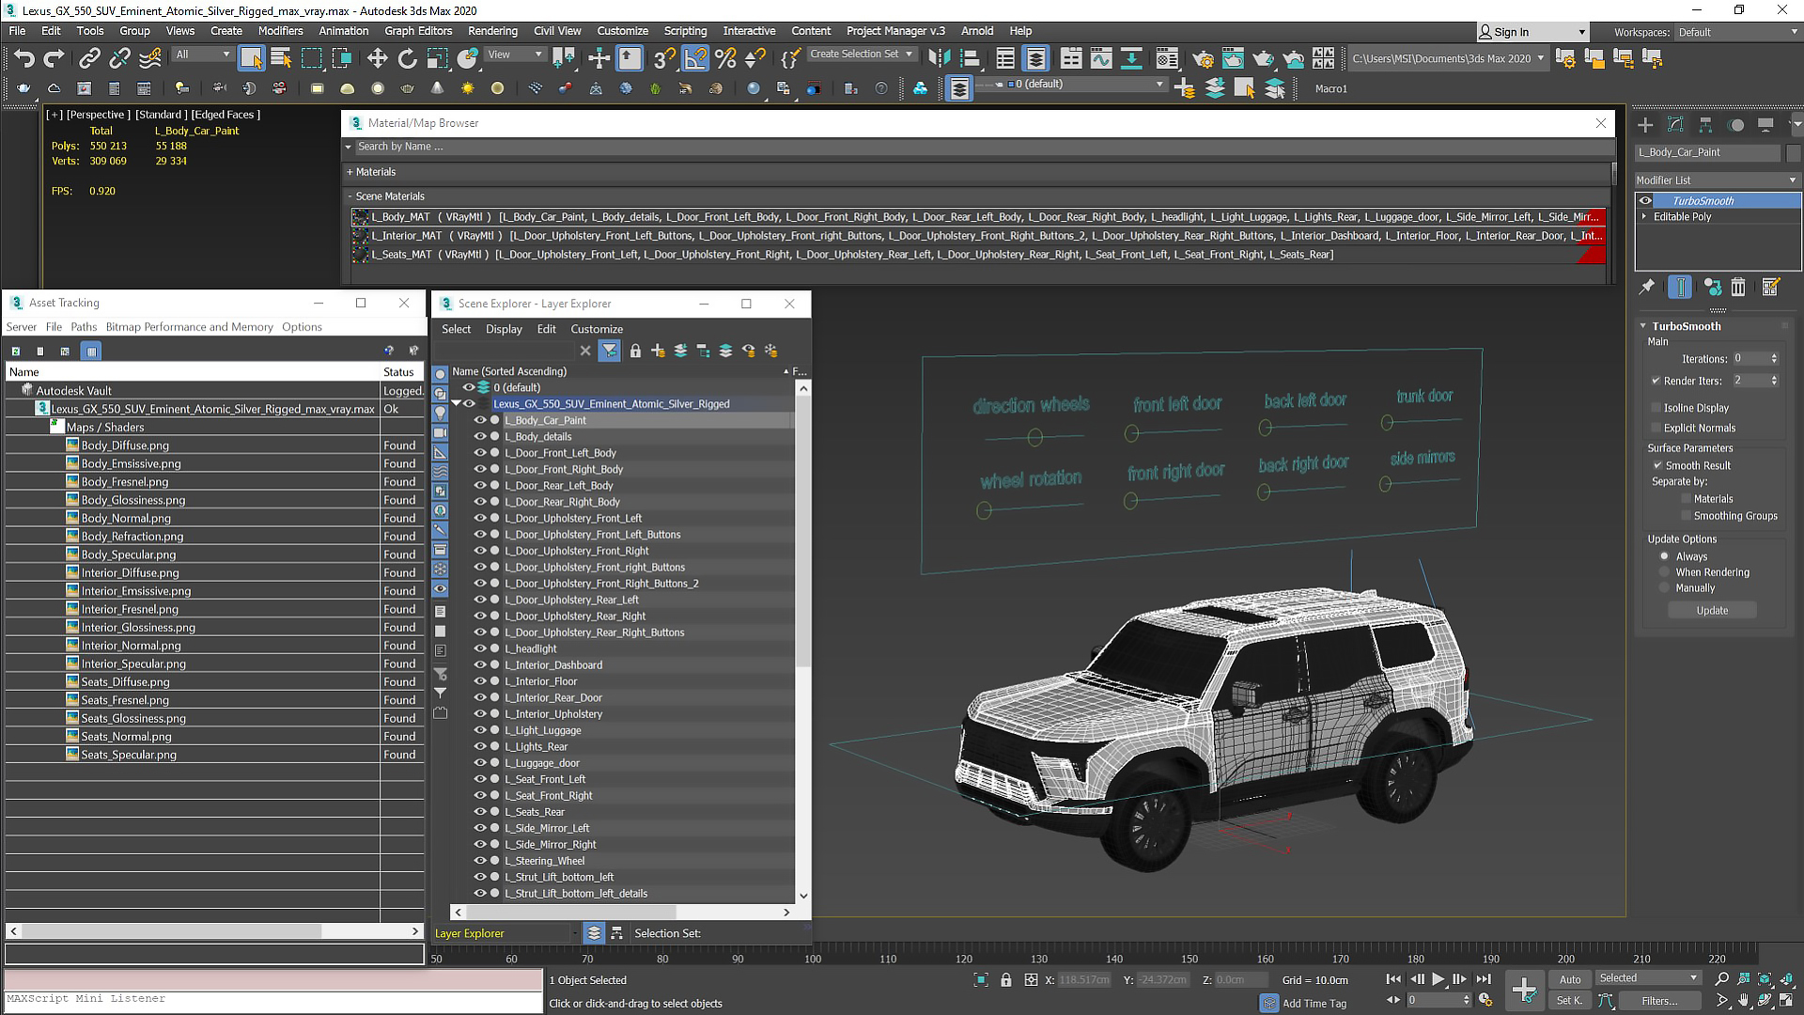
Task: Select the Link objects tool
Action: [89, 58]
